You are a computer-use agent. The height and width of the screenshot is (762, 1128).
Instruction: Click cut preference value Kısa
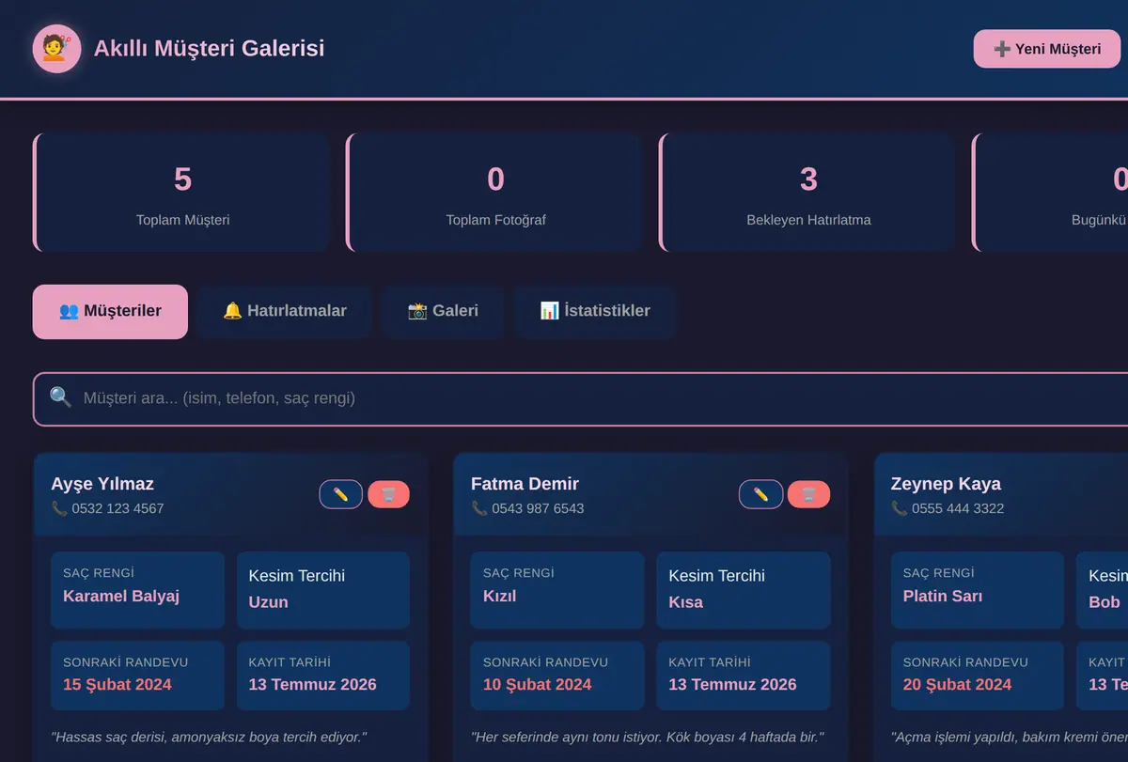(x=685, y=602)
